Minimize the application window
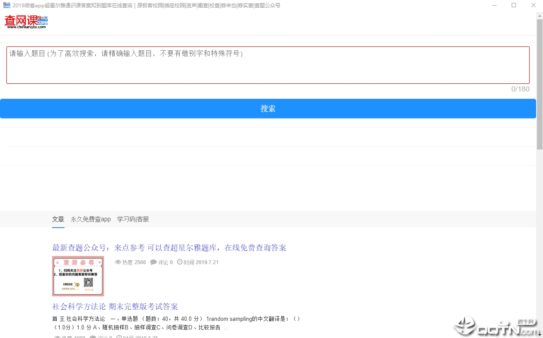This screenshot has height=338, width=543. (x=494, y=6)
